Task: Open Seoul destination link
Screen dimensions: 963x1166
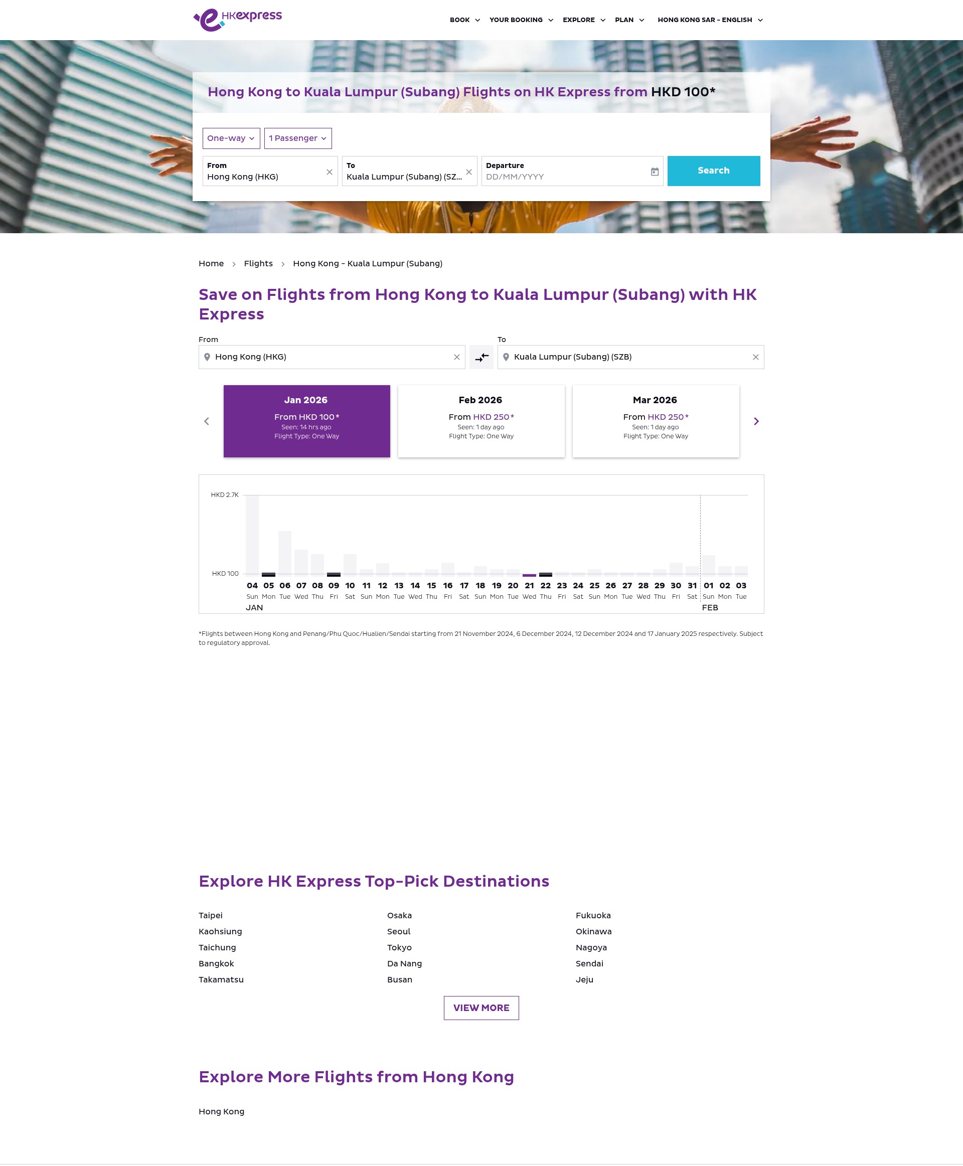Action: tap(399, 931)
